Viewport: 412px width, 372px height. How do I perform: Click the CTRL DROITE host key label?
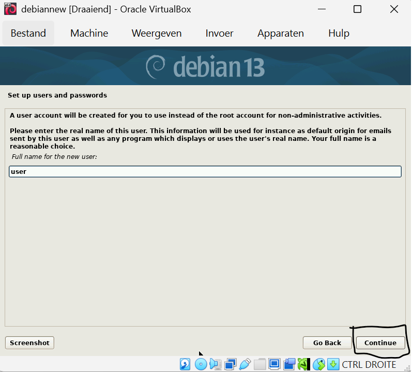point(369,365)
